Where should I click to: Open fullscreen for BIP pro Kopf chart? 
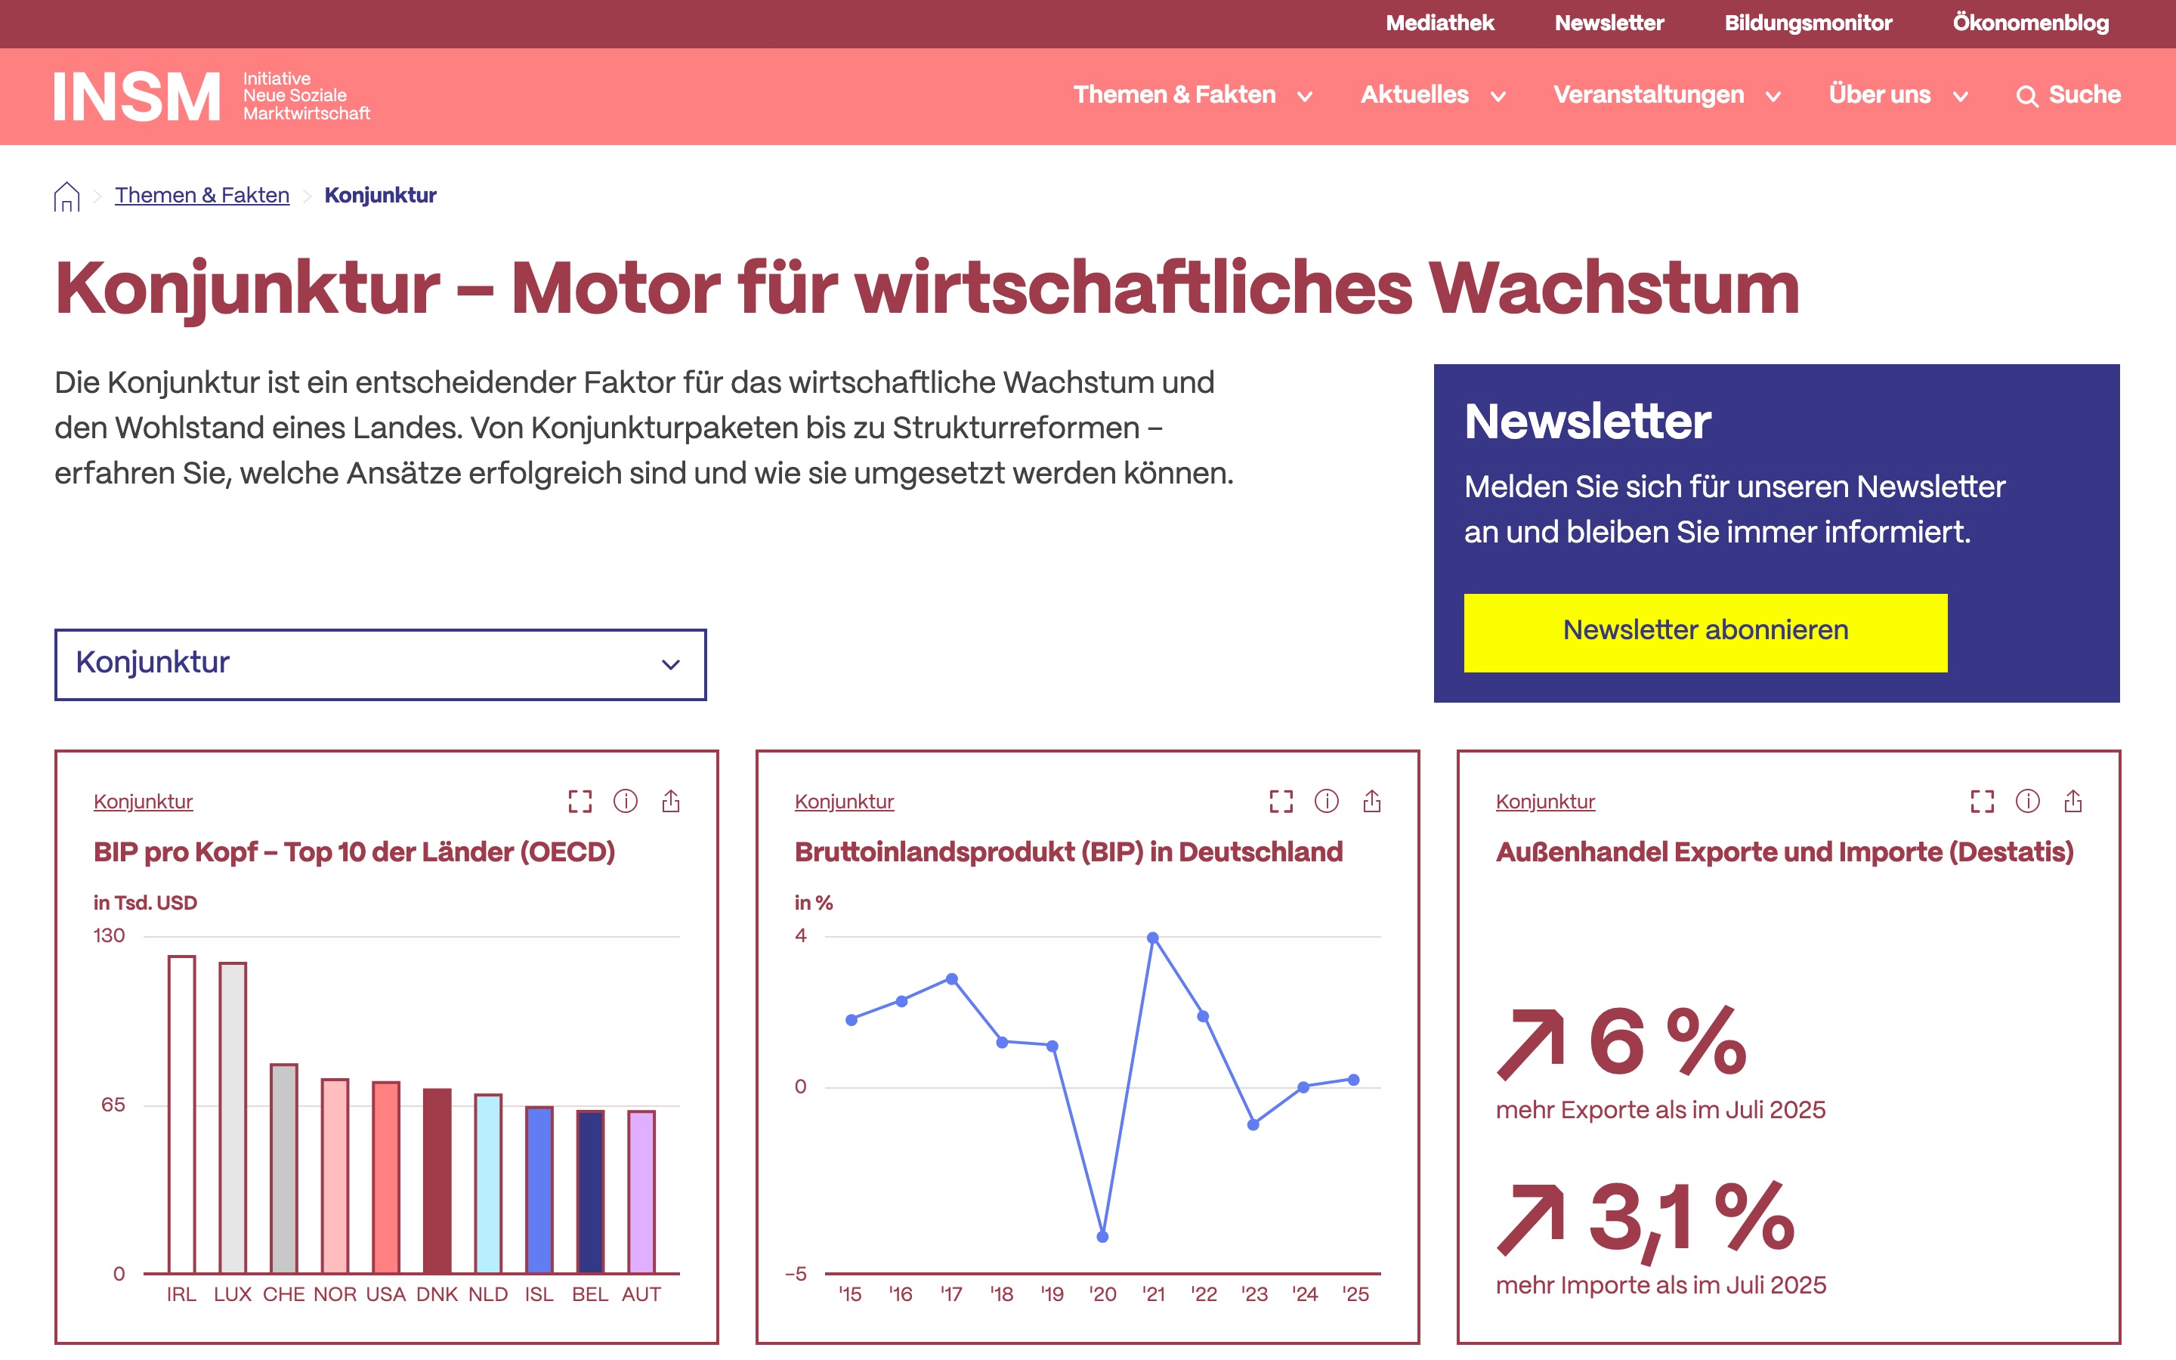[580, 802]
